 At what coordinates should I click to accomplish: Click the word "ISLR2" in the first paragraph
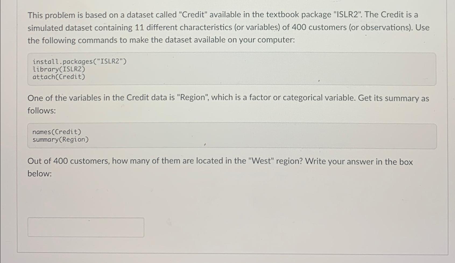[350, 15]
